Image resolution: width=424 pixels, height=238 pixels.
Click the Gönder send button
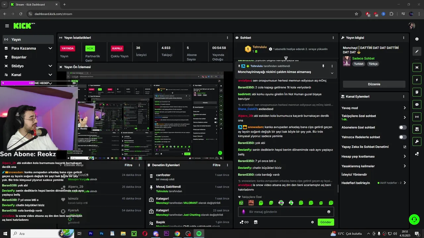pyautogui.click(x=326, y=222)
